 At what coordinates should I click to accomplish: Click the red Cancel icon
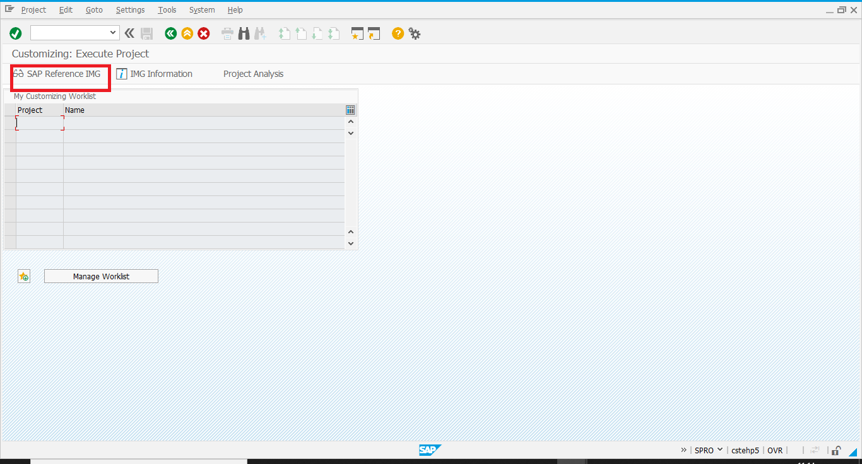203,33
